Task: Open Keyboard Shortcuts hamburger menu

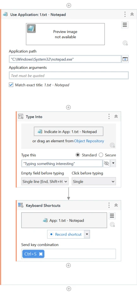Action: [112, 216]
